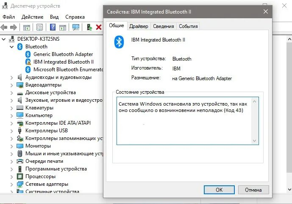Click the Очереди печати printer icon
The height and width of the screenshot is (204, 292).
[x=20, y=161]
